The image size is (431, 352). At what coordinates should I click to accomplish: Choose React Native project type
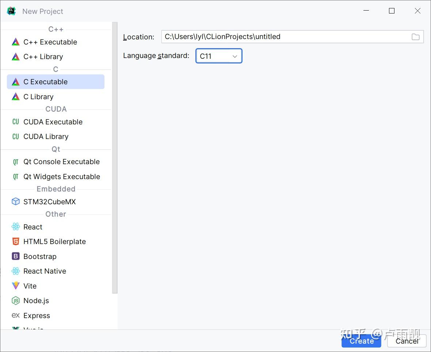click(x=45, y=271)
